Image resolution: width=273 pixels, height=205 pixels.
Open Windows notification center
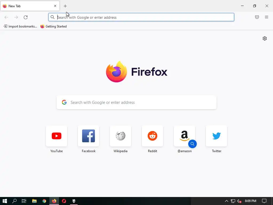(x=264, y=201)
